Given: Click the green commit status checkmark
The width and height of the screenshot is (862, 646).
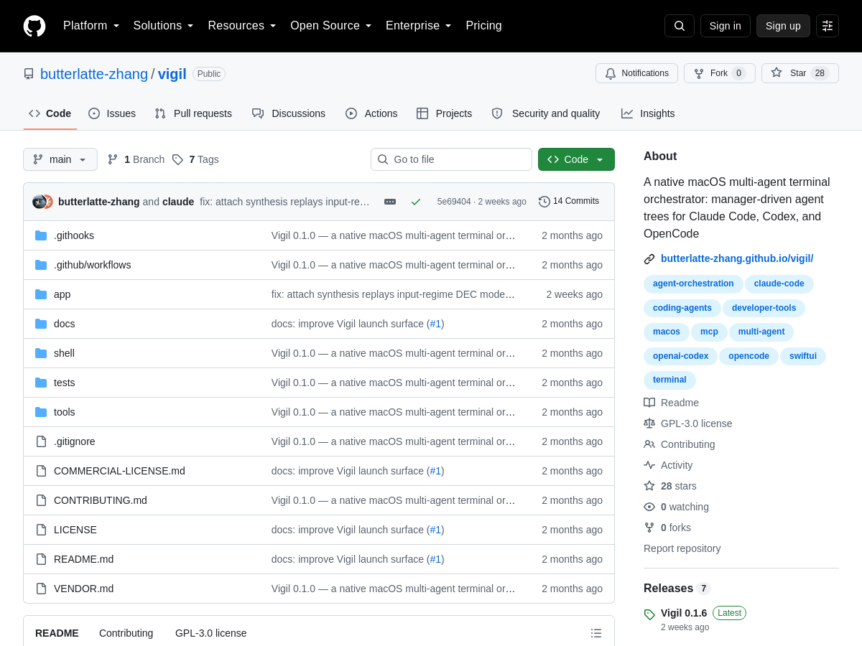Looking at the screenshot, I should (416, 202).
